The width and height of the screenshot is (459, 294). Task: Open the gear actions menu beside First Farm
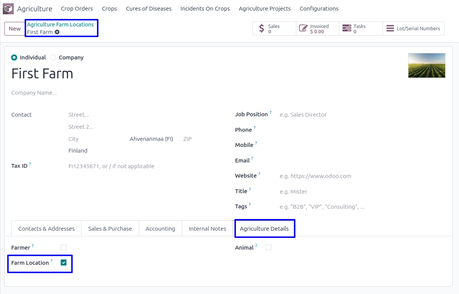[57, 32]
